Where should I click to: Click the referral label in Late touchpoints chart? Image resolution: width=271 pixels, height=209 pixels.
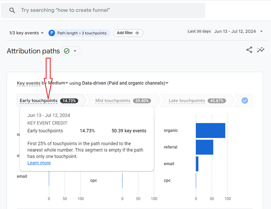tap(171, 147)
